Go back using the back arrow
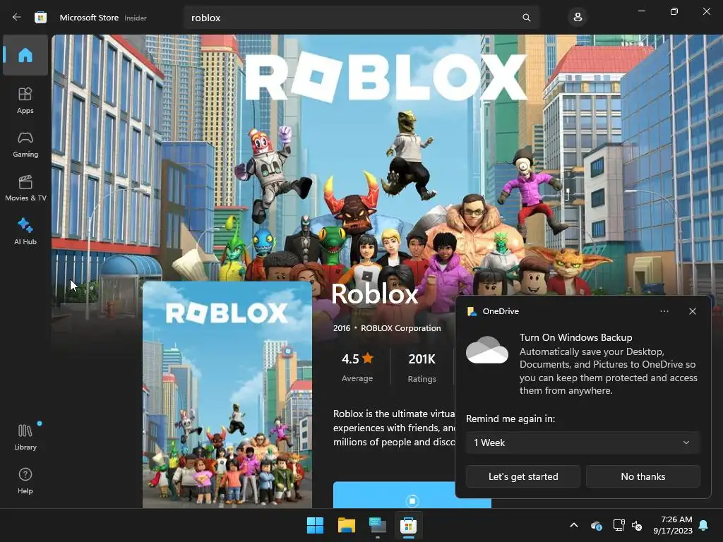Screen dimensions: 723x542 [x=17, y=18]
